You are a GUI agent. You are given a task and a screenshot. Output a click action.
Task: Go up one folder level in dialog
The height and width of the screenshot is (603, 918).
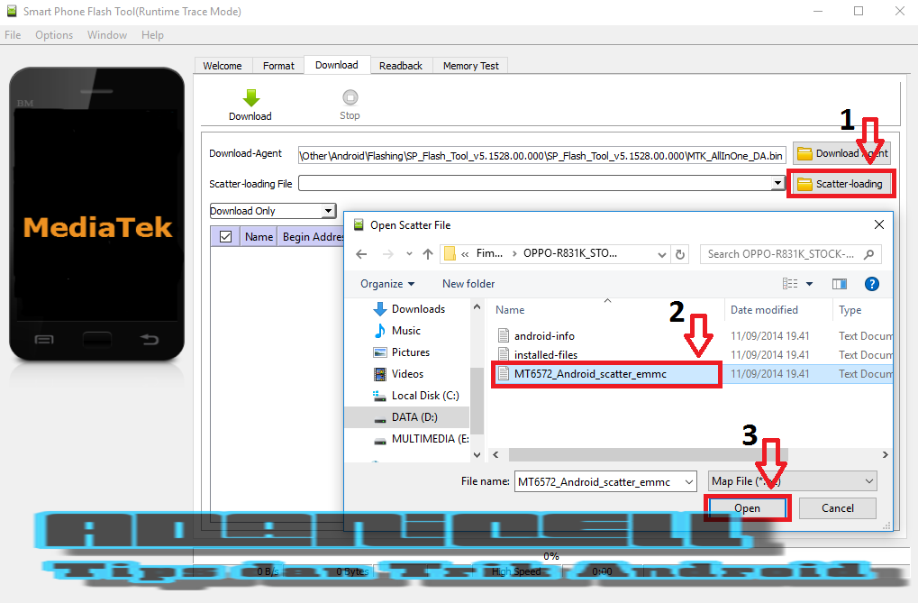428,254
